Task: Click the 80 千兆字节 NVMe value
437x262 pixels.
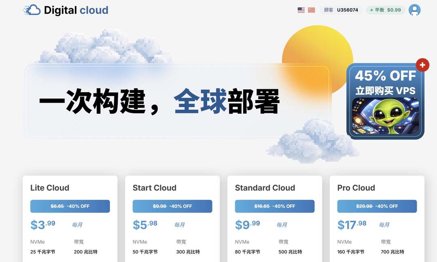Action: (247, 252)
